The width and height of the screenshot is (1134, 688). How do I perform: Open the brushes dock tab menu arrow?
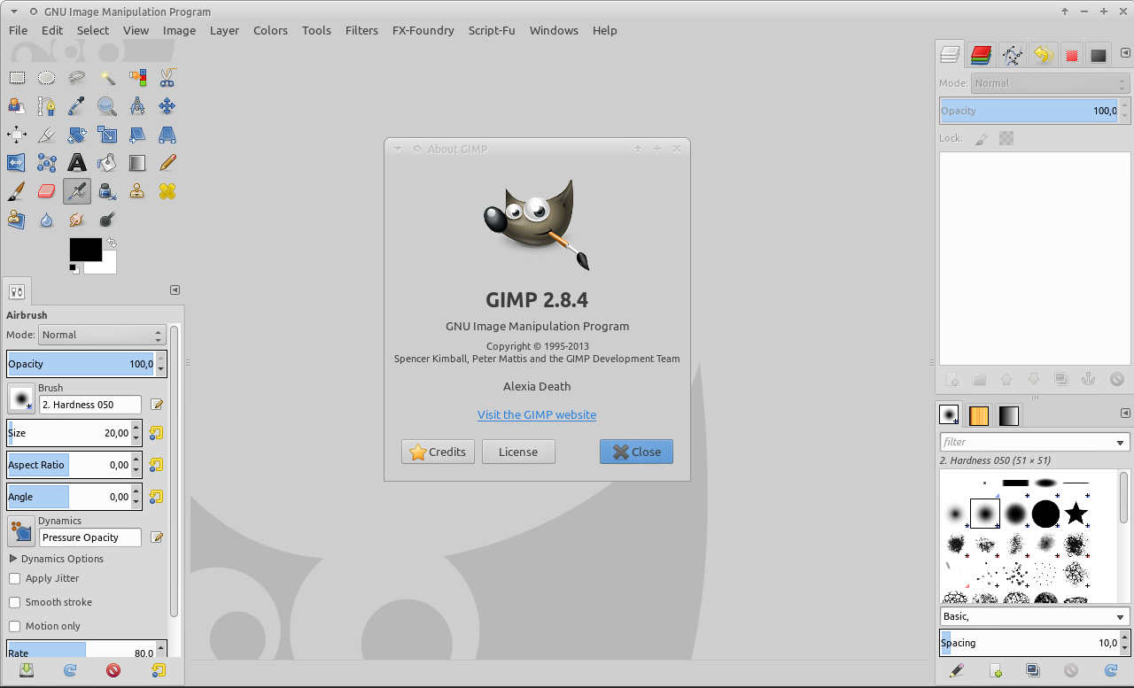tap(1125, 413)
